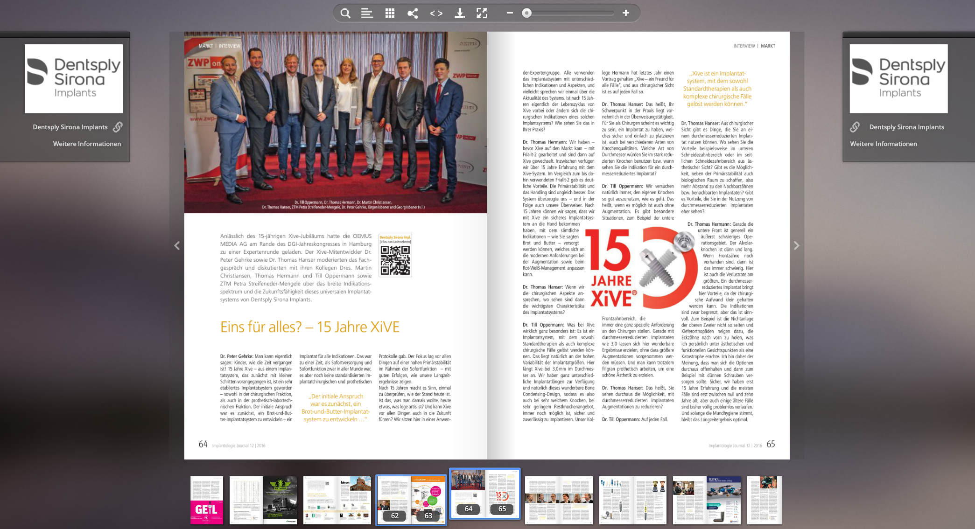Screen dimensions: 975x529
Task: Click the group photo on page 64
Action: [335, 122]
